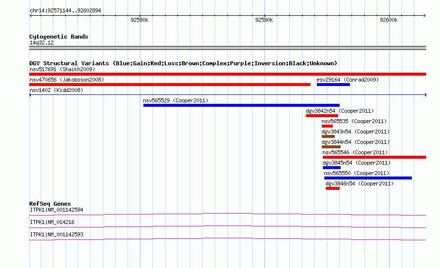Click the esv29164 (Conrad2009) blue gain bar

click(x=333, y=85)
